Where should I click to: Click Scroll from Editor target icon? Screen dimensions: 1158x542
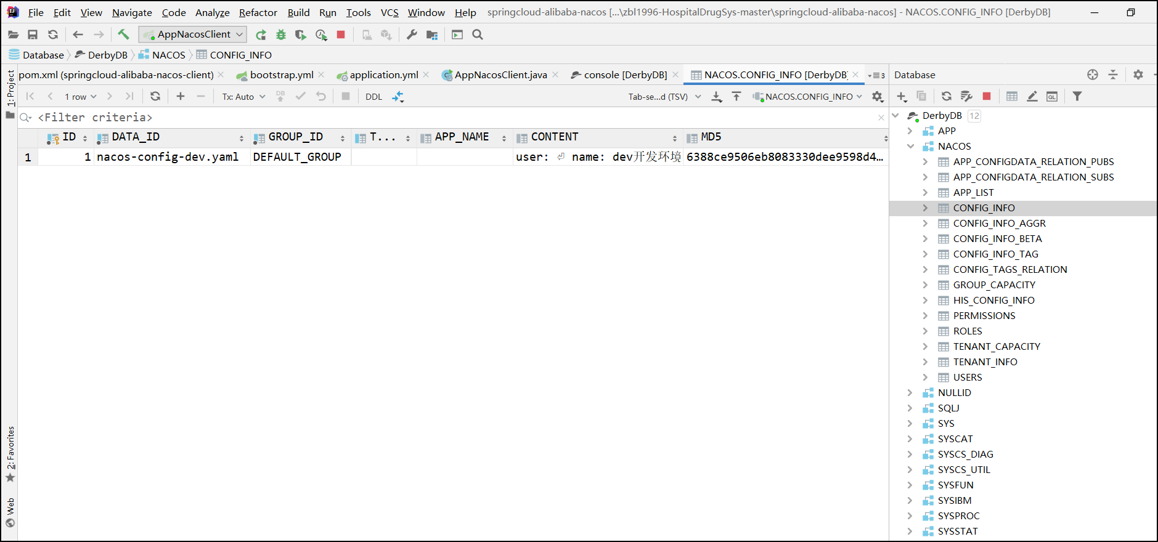[x=1093, y=75]
